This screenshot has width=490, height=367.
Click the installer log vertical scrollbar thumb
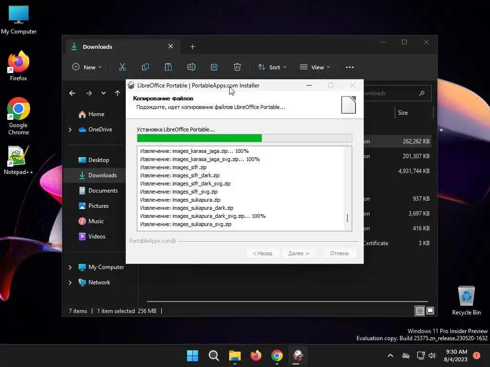[x=347, y=218]
